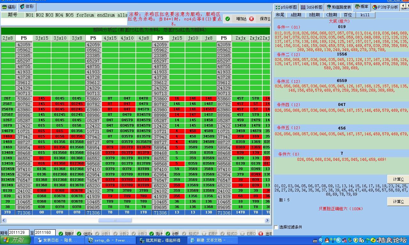Open the p5分析图 tab
409x245 pixels.
pos(286,7)
